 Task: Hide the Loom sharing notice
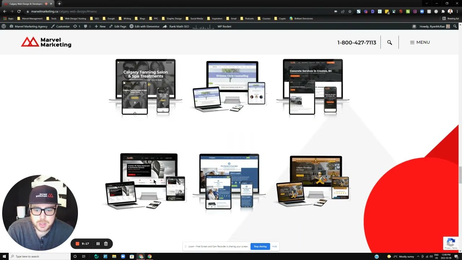coord(275,246)
